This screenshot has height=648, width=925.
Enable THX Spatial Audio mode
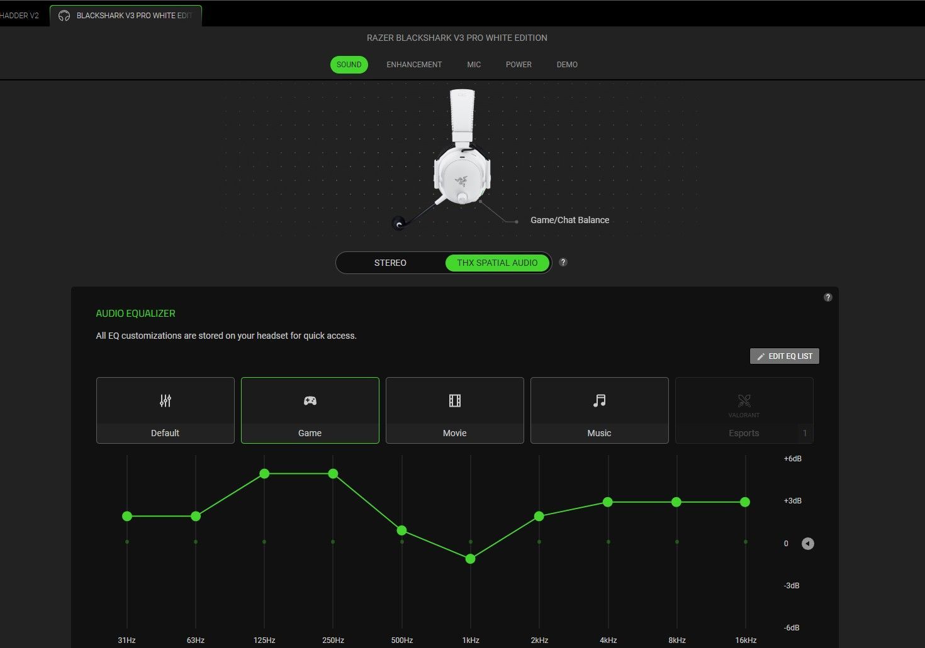click(497, 263)
